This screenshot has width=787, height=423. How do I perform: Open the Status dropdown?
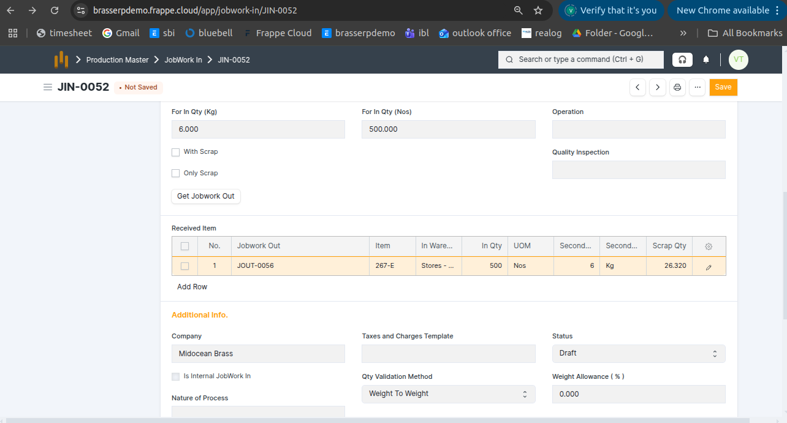638,354
